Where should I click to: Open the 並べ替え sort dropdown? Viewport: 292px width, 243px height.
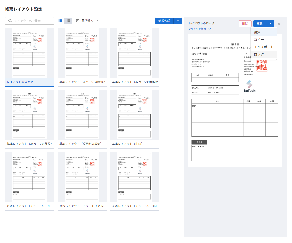87,21
